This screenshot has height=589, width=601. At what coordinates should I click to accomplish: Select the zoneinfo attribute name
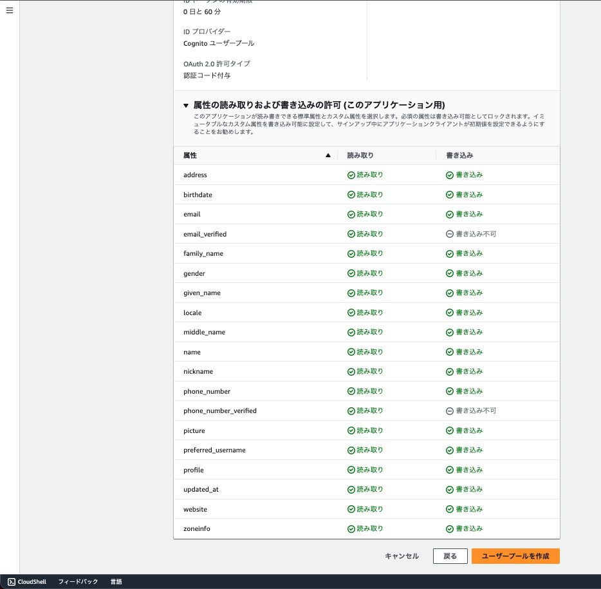[197, 528]
